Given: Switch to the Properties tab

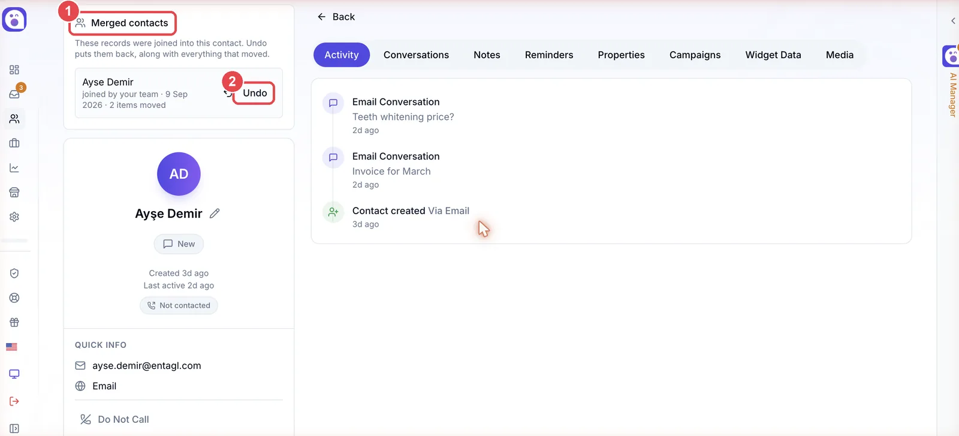Looking at the screenshot, I should pos(621,55).
